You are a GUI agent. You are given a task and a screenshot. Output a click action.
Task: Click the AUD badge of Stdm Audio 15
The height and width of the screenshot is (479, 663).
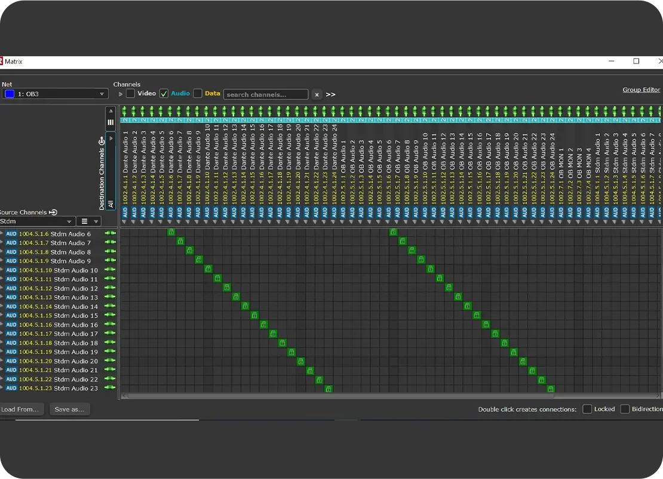tap(11, 316)
